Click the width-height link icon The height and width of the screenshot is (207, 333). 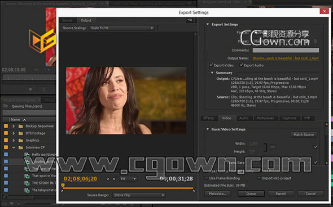[273, 147]
